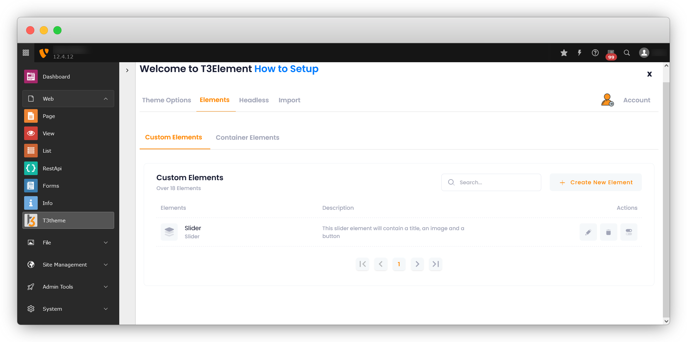Open the Info module
The image size is (687, 342).
pos(68,203)
